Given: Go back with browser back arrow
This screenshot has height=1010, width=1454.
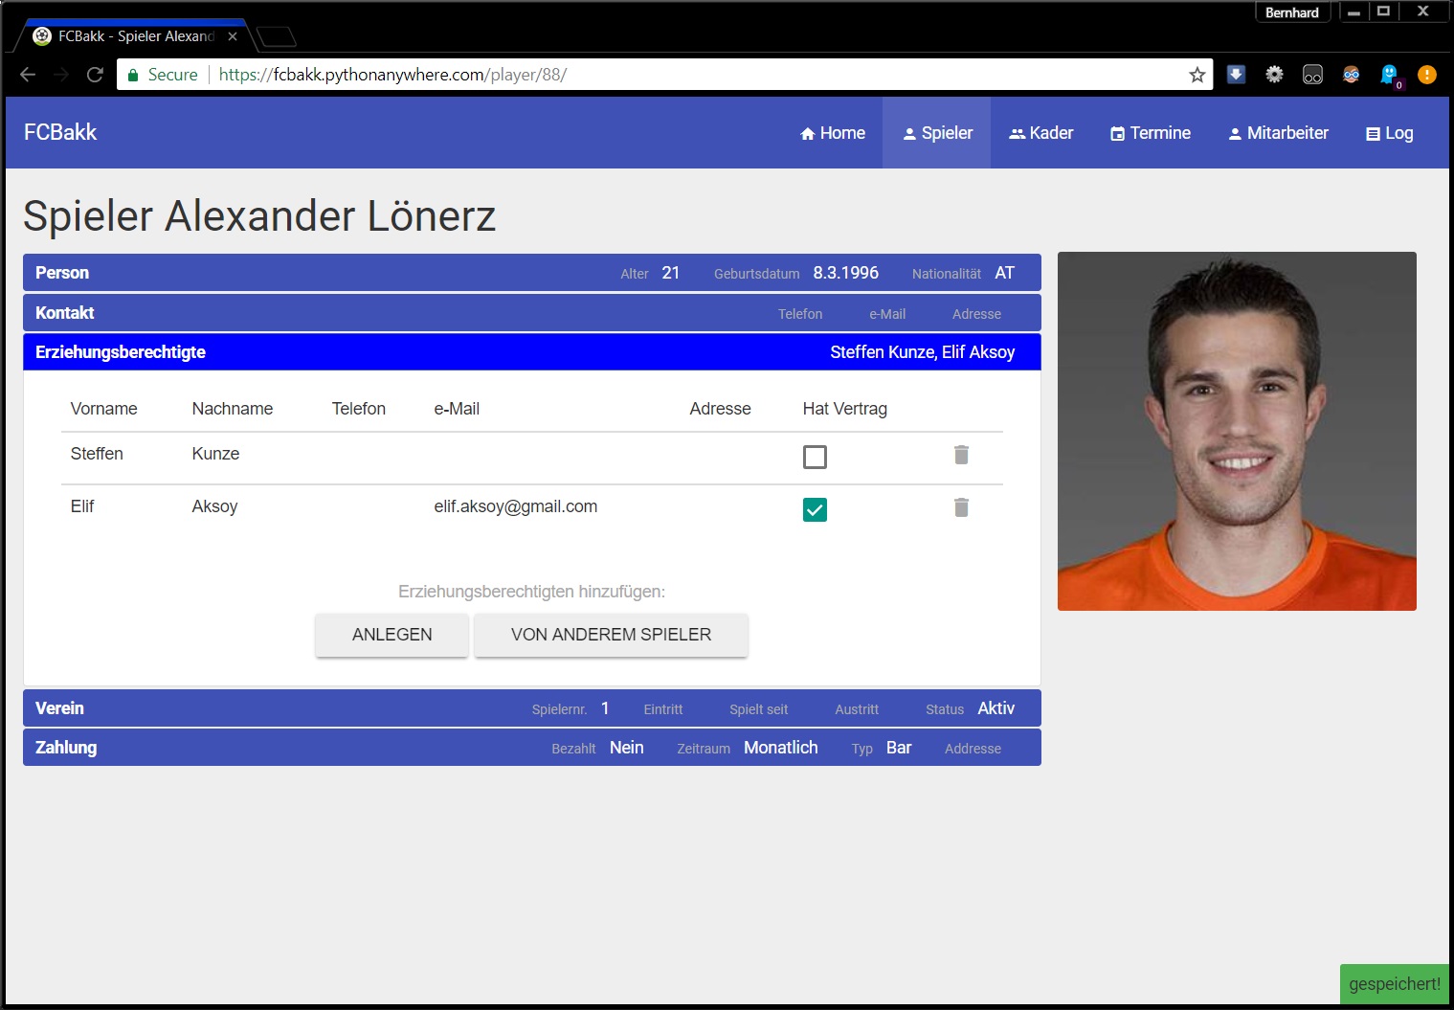Looking at the screenshot, I should pos(28,75).
